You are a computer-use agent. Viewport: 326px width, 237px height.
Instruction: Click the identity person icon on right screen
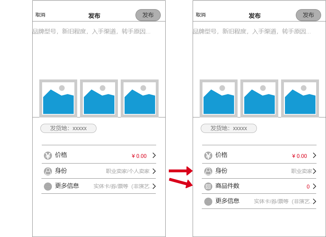pyautogui.click(x=208, y=171)
